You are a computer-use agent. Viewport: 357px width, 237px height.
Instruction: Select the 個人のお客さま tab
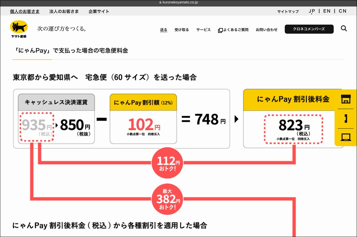[x=25, y=11]
